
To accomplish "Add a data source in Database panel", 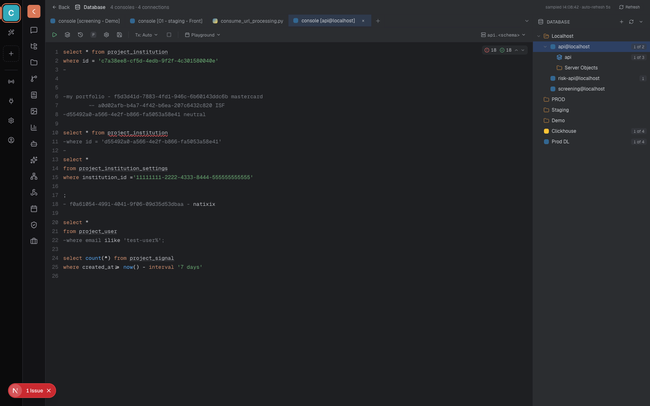I will coord(622,22).
